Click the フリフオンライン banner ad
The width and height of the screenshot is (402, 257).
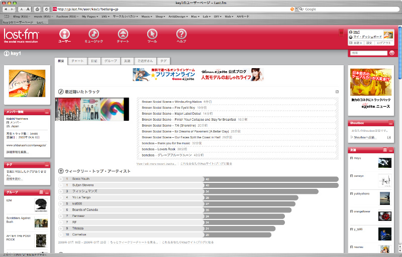pyautogui.click(x=164, y=75)
